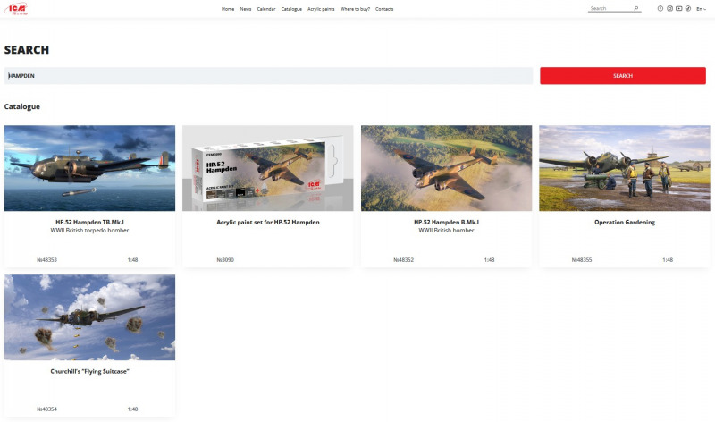The image size is (715, 422).
Task: Click the magnifier icon in the header search
Action: 636,9
